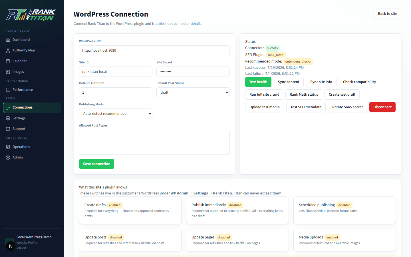Click Check compatibility
The image size is (411, 257).
click(x=359, y=82)
